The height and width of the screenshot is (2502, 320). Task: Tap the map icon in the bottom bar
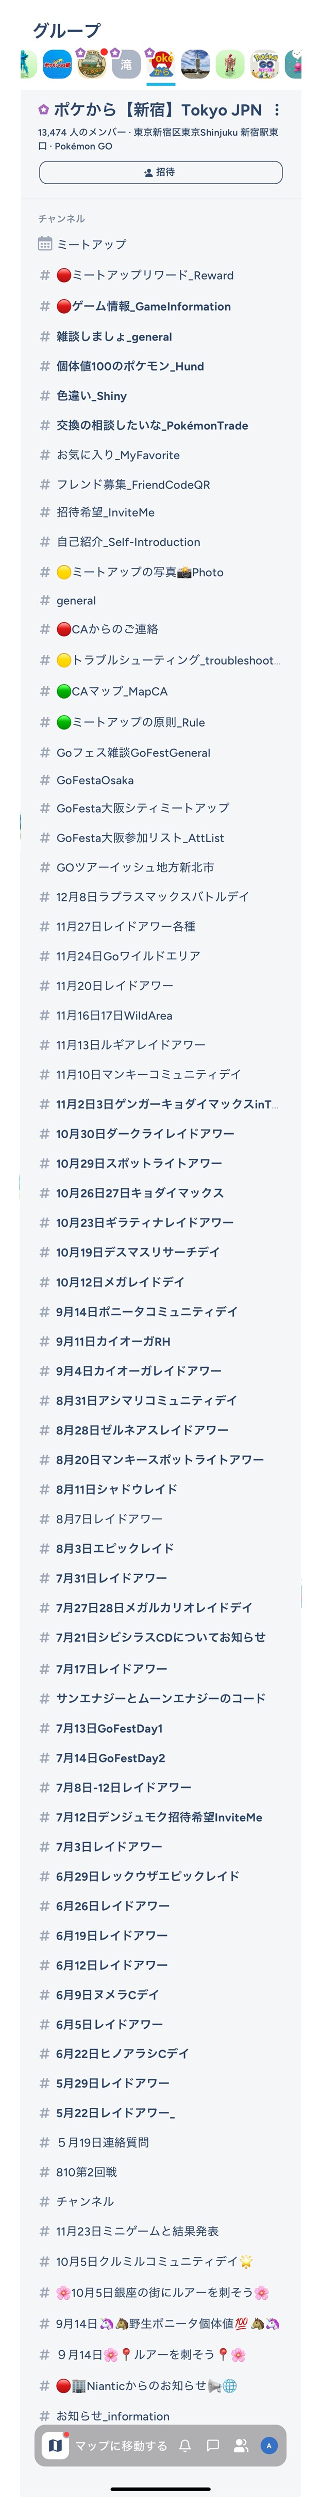(55, 2445)
